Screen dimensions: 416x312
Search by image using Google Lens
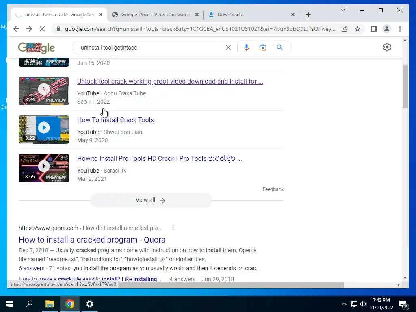point(263,48)
